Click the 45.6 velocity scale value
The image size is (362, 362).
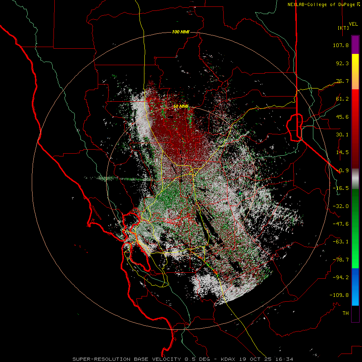(x=342, y=117)
